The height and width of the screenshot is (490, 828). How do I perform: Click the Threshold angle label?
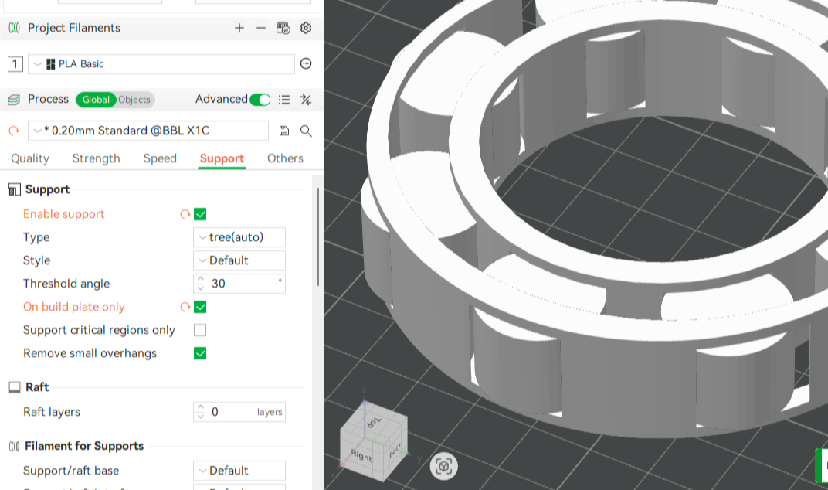tap(66, 284)
